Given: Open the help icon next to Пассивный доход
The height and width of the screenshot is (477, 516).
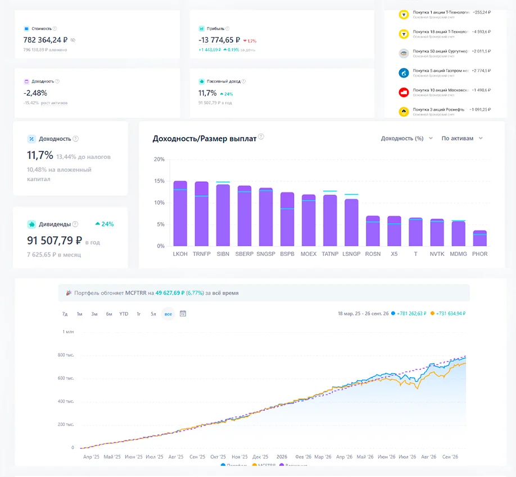Looking at the screenshot, I should [x=243, y=81].
